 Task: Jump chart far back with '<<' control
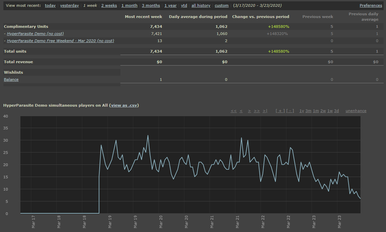point(234,111)
